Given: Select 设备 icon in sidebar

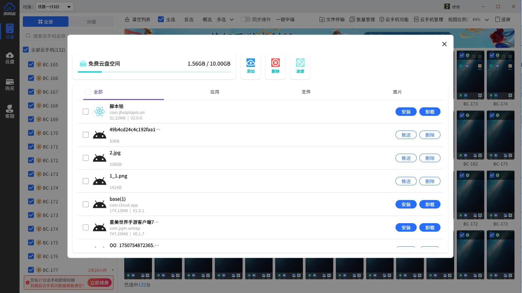Looking at the screenshot, I should click(x=10, y=31).
